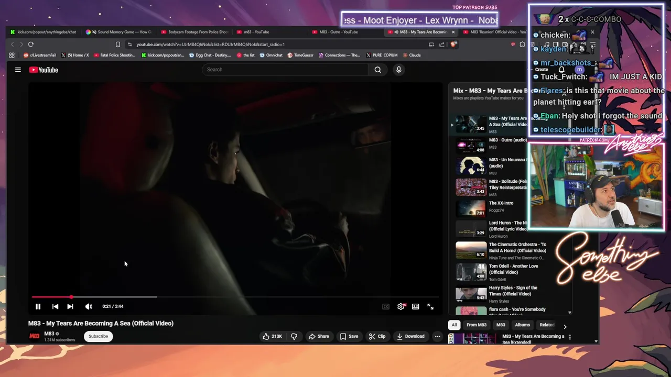Screen dimensions: 671x377
Task: Open Connections bookmark
Action: click(339, 55)
